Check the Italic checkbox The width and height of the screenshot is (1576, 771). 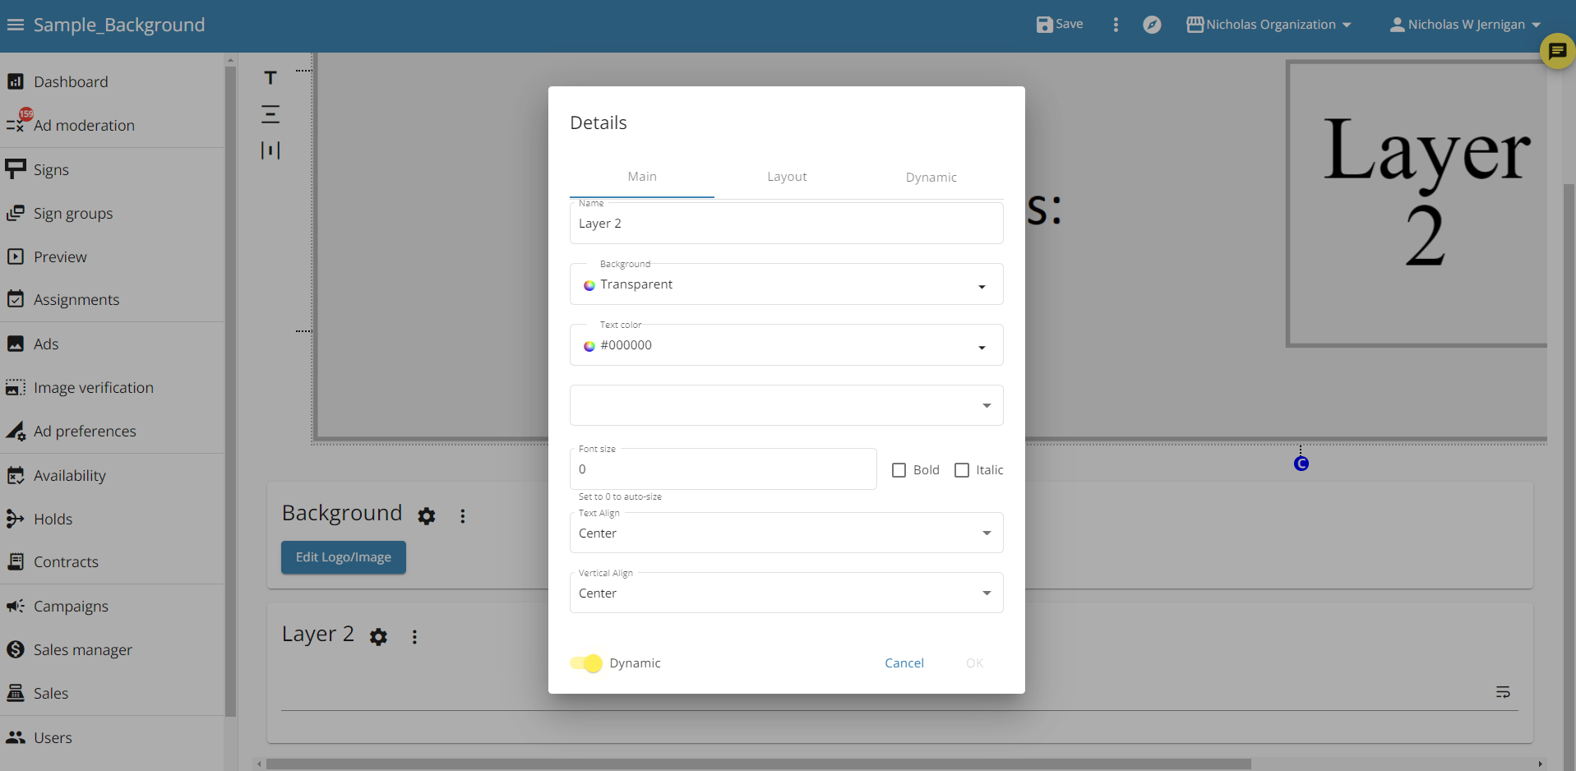[961, 470]
